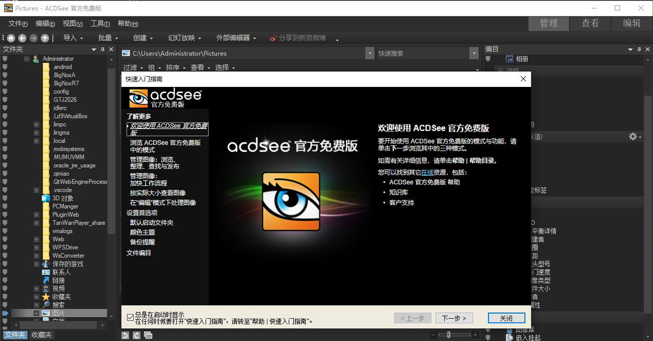This screenshot has height=341, width=653.
Task: Click the compare images icon at bottom
Action: (x=148, y=335)
